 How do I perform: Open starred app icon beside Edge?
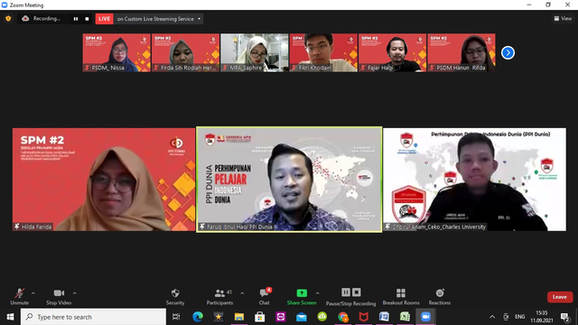(x=219, y=317)
